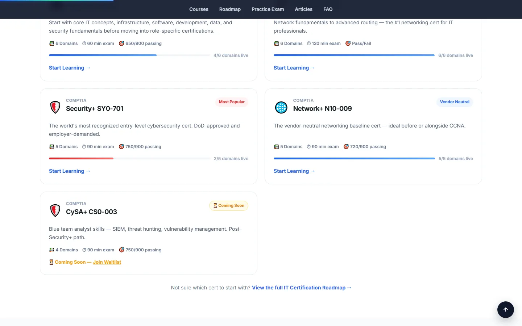Click the "4 Domains" text
This screenshot has height=326, width=522.
point(67,250)
